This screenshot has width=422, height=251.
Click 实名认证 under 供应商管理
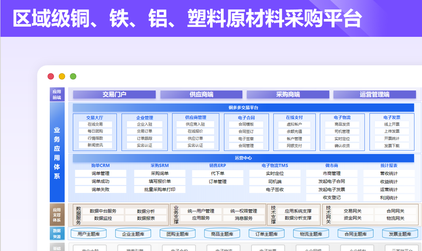(195, 145)
